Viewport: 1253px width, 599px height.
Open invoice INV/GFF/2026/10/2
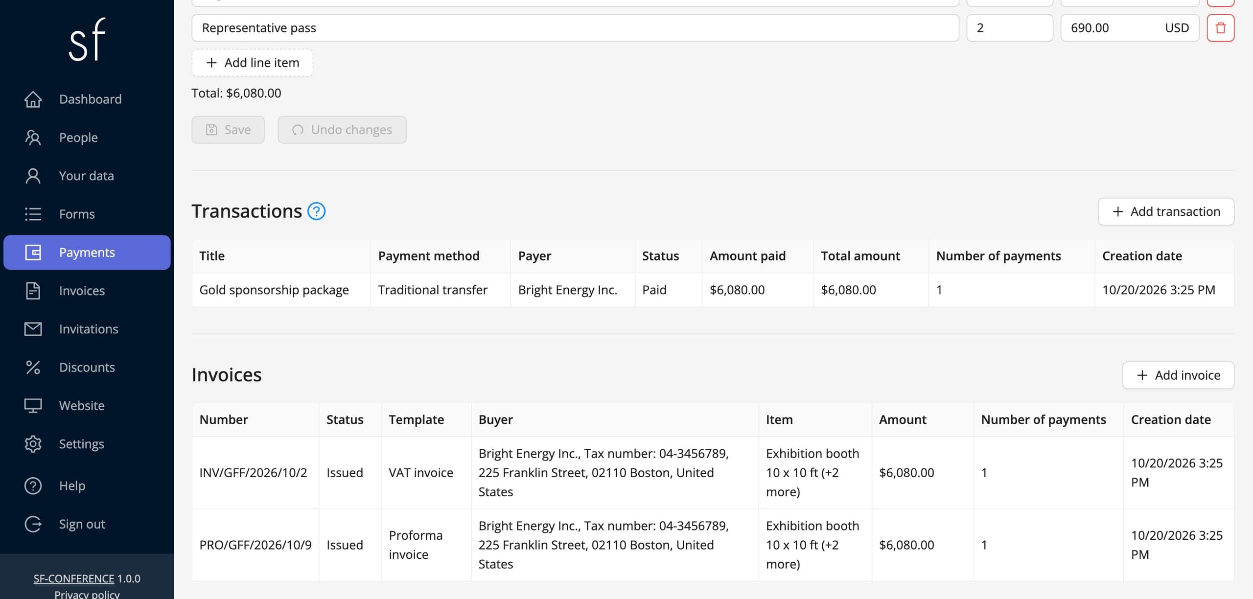point(253,473)
